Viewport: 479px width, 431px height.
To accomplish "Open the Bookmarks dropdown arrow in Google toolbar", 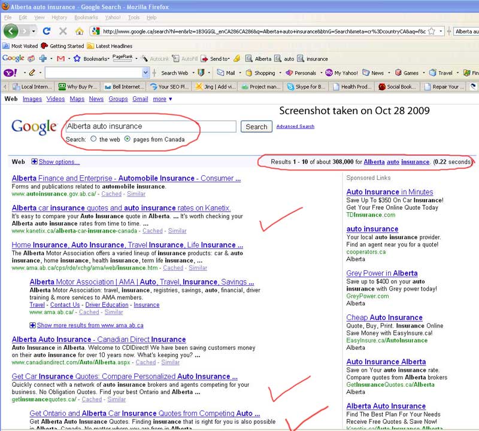I will pos(108,59).
